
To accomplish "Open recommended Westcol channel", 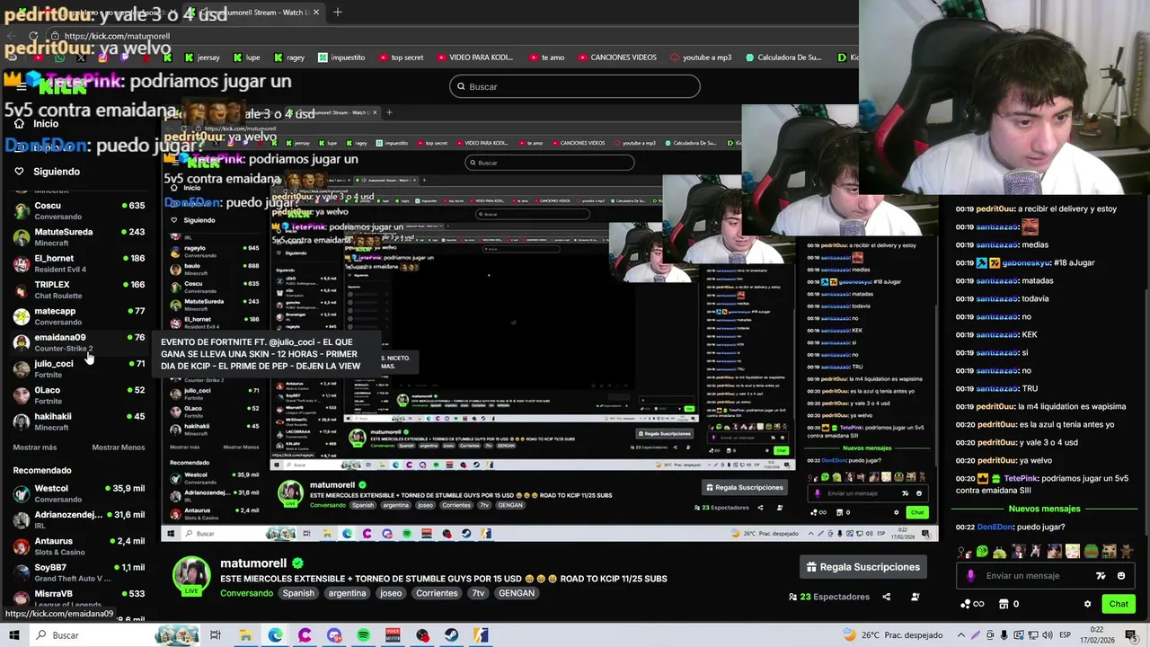I will coord(79,493).
